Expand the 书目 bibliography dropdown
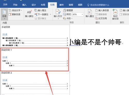The height and width of the screenshot is (95, 129). [x=68, y=18]
